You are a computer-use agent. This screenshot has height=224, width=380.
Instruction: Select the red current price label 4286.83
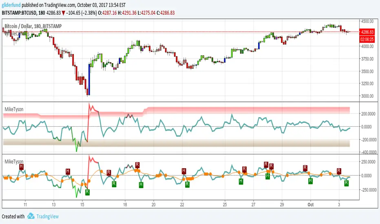(367, 32)
